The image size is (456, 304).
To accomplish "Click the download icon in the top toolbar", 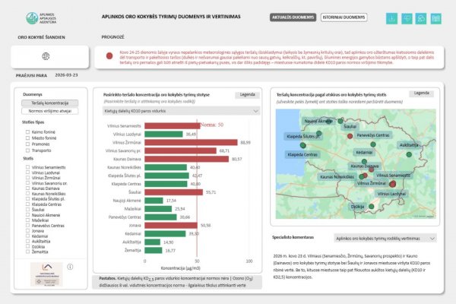I will tap(391, 18).
